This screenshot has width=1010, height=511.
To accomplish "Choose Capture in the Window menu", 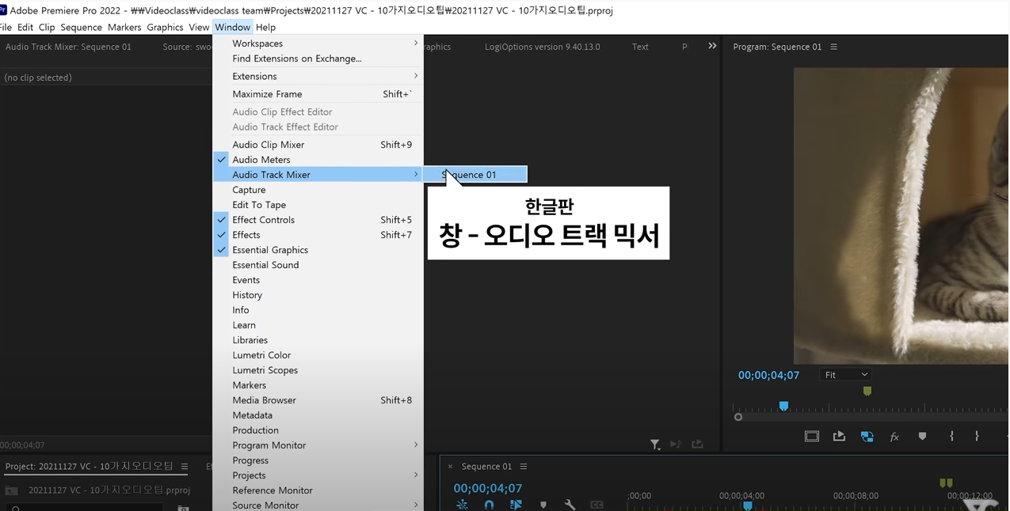I will tap(318, 190).
